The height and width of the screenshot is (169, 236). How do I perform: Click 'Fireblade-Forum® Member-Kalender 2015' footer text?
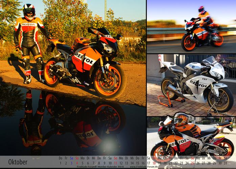pyautogui.click(x=100, y=167)
